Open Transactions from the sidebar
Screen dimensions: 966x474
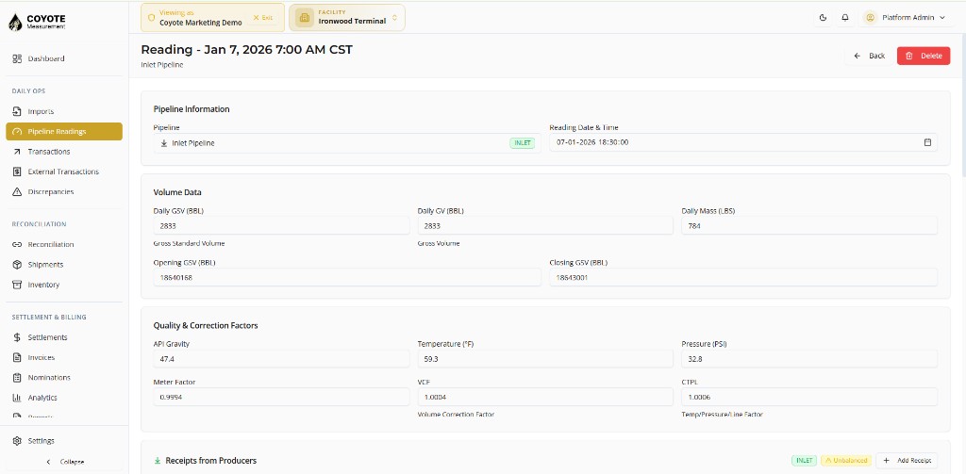point(64,152)
